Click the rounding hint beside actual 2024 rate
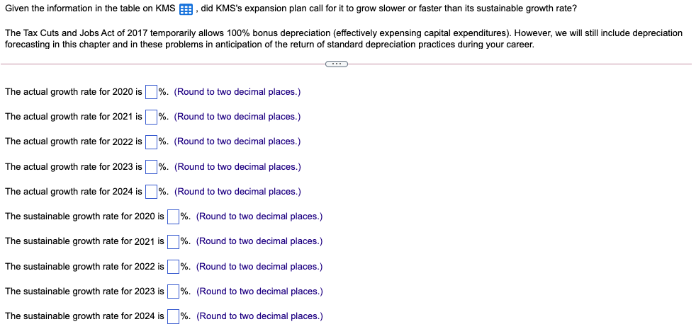696x329 pixels. [x=237, y=192]
